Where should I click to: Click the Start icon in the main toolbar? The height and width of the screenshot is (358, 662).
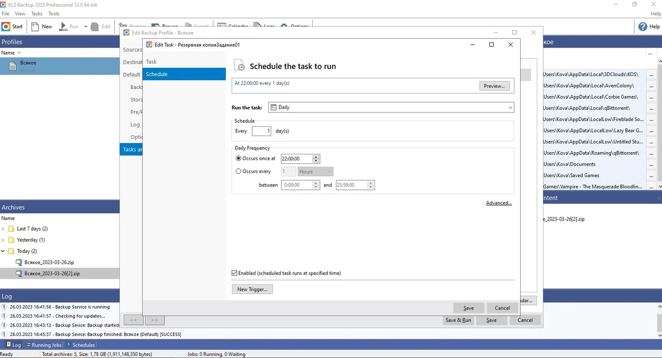[x=6, y=26]
